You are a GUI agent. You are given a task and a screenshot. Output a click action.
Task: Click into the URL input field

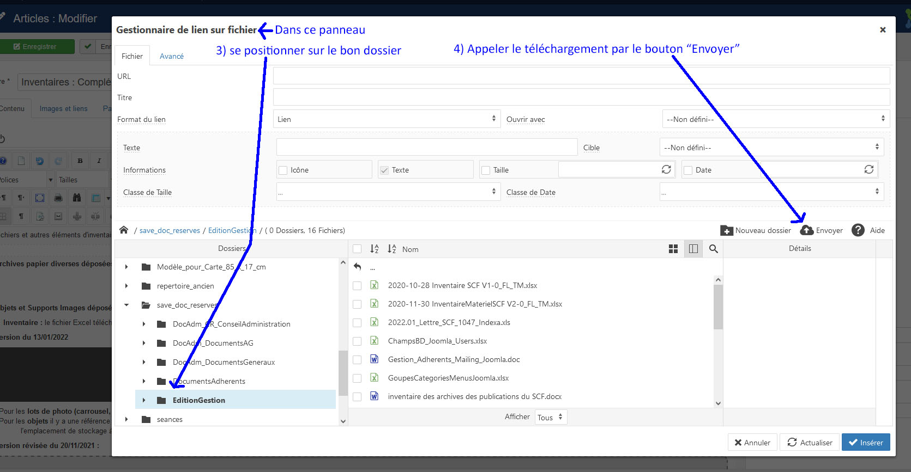point(581,76)
